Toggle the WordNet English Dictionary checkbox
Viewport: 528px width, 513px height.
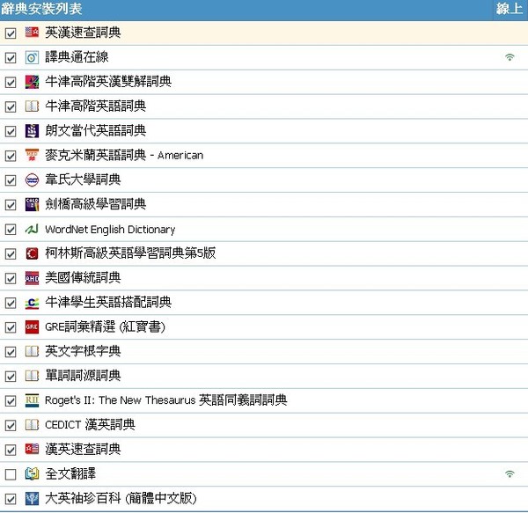point(11,230)
